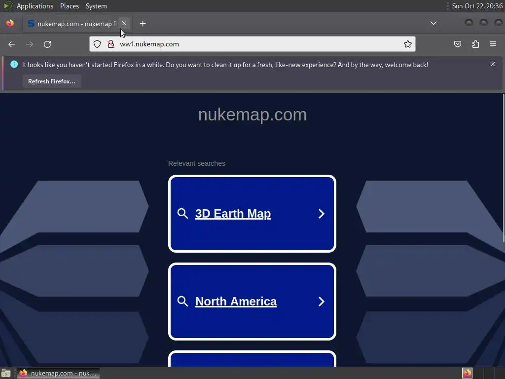Click the forward navigation arrow
The image size is (505, 379).
[30, 44]
